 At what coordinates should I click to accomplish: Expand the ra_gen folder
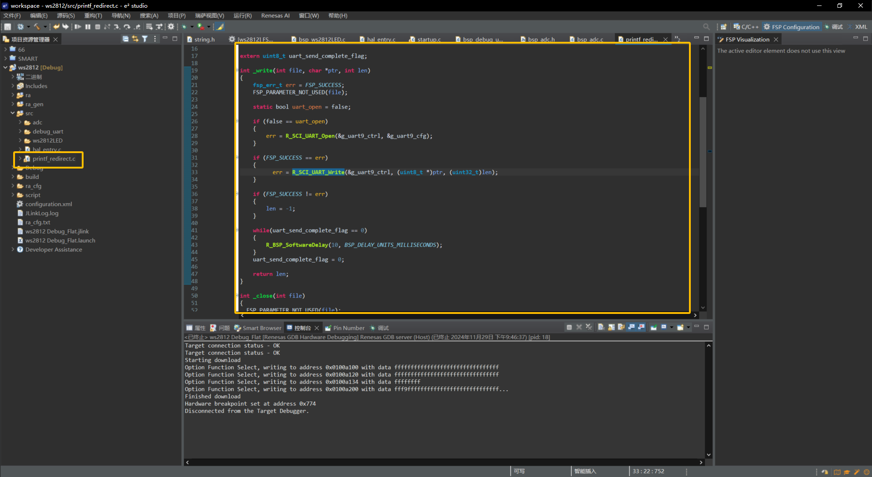[13, 104]
